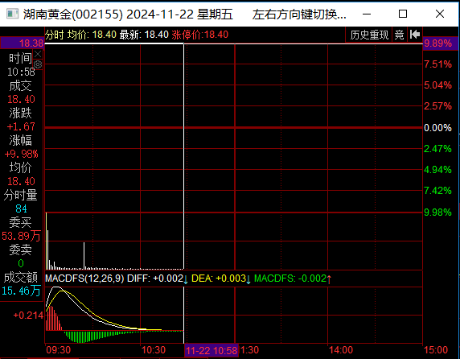The width and height of the screenshot is (460, 359).
Task: Click the 涨停价:18.40 limit-up price text
Action: click(199, 35)
